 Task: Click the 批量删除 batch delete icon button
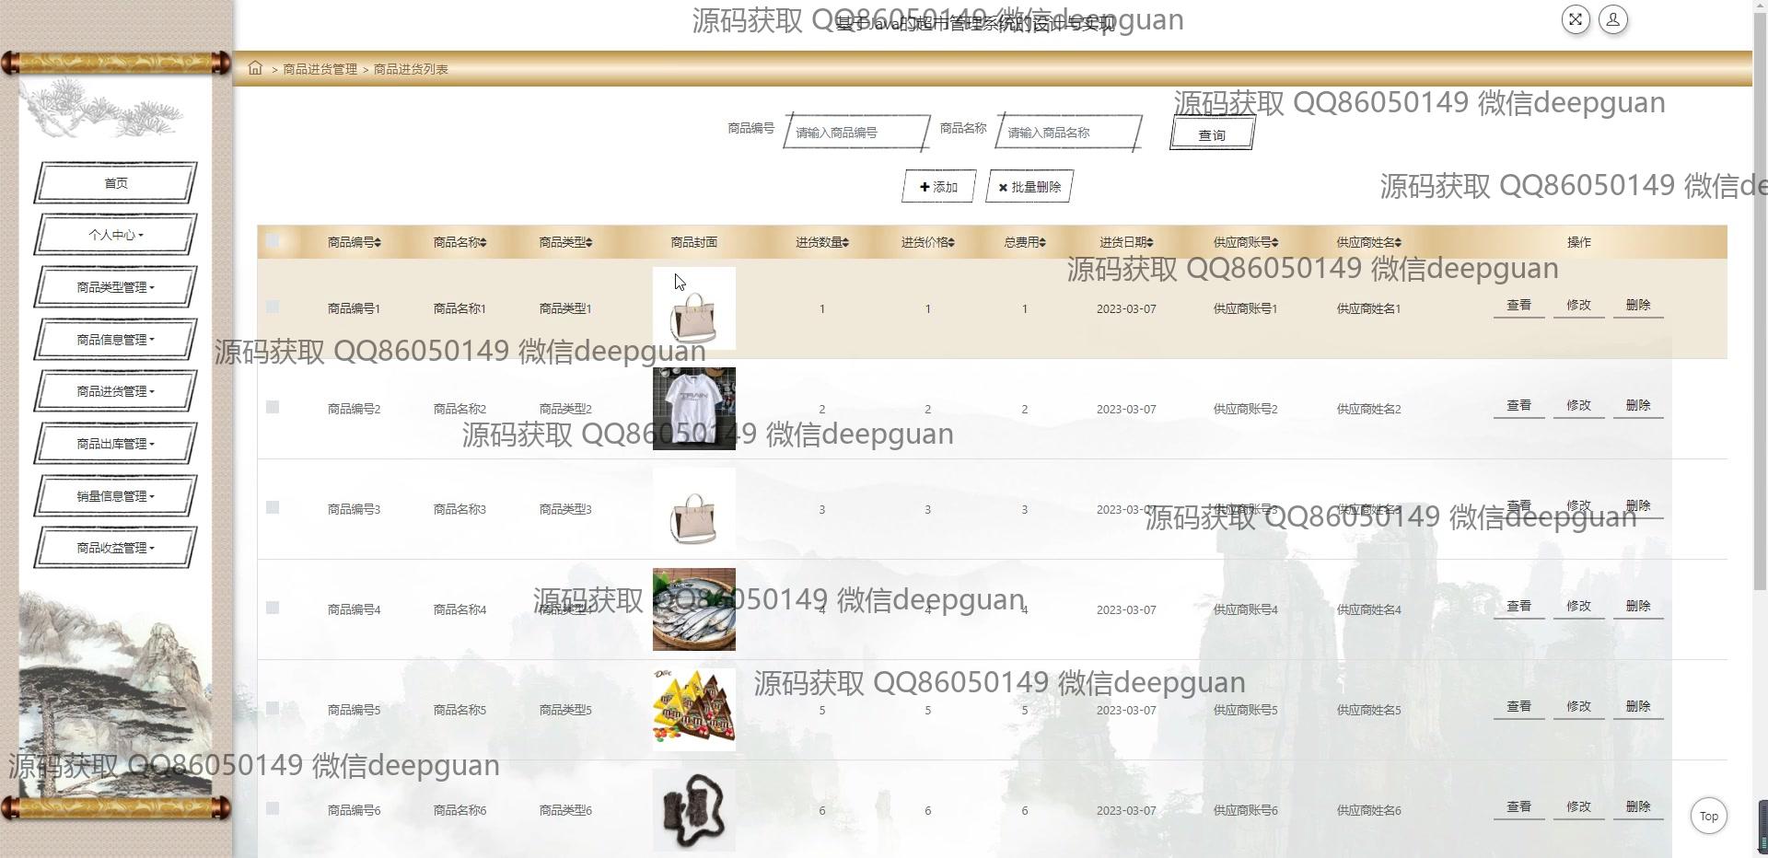1029,186
